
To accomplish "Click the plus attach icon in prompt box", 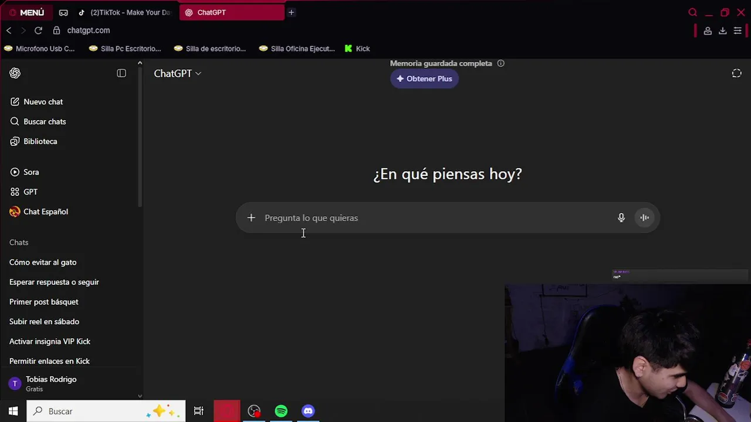I will pos(251,218).
